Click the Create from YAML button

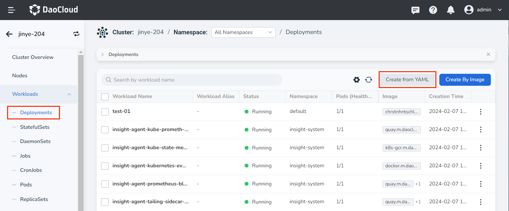tap(407, 80)
